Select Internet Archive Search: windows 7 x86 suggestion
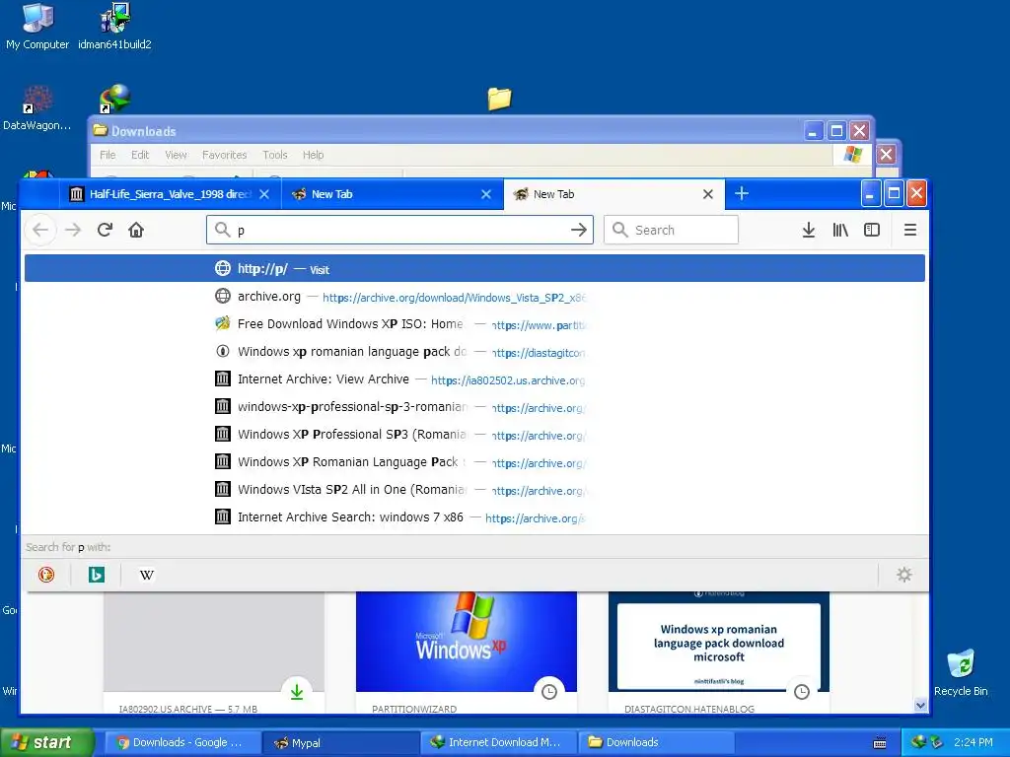Screen dimensions: 1010x757 [474, 516]
